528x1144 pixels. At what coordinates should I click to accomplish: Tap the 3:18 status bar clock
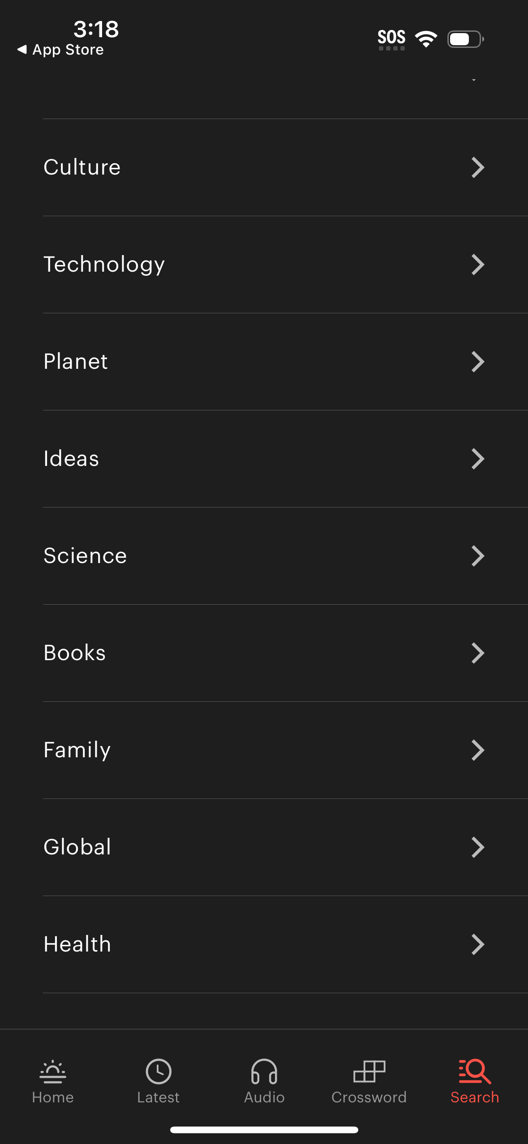(96, 29)
